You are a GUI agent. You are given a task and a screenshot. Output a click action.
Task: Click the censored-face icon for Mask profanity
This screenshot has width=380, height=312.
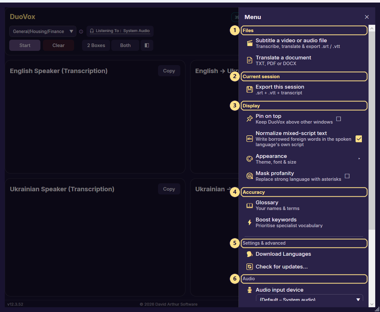pyautogui.click(x=249, y=176)
